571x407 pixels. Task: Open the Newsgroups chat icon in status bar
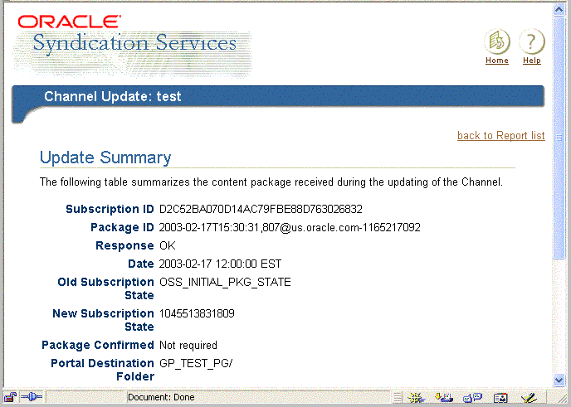472,398
